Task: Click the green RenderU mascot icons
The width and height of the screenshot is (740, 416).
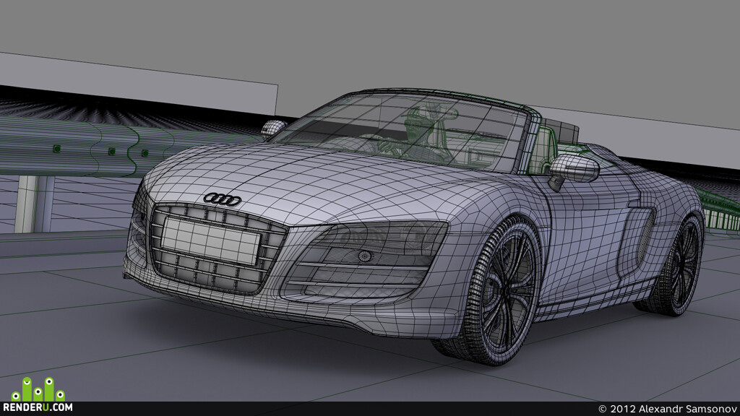Action: click(x=41, y=389)
